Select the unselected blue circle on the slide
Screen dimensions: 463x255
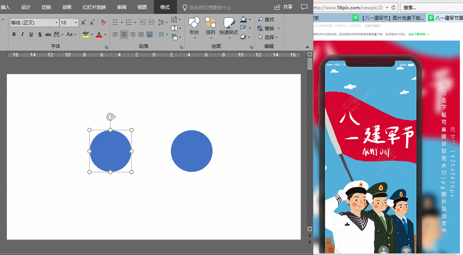(192, 151)
